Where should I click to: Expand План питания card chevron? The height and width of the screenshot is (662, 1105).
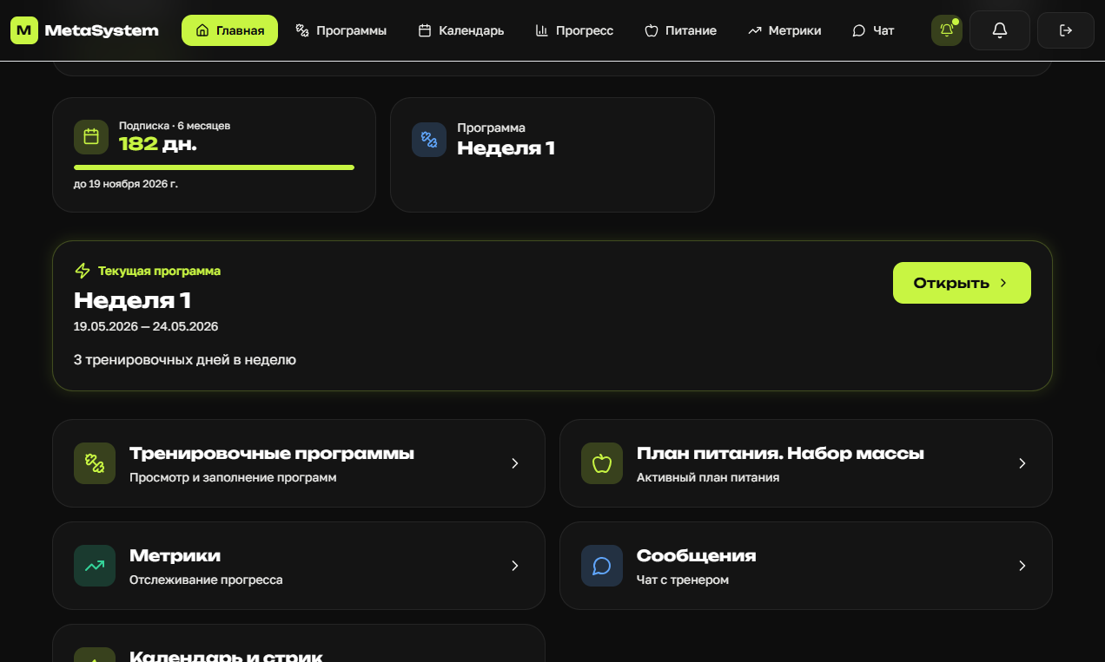point(1022,463)
